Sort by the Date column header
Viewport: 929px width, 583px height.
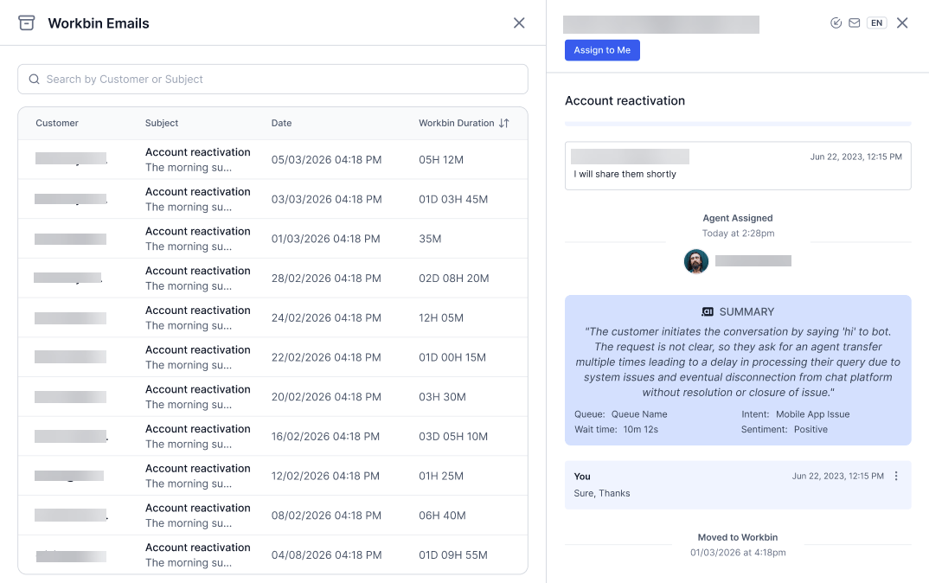pos(281,123)
